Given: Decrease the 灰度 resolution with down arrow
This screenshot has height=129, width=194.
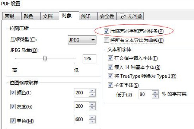Looking at the screenshot, I should [92, 108].
